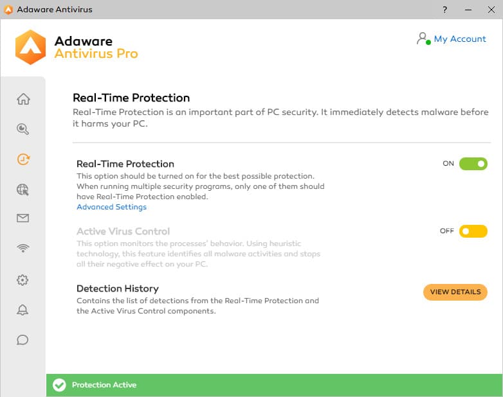This screenshot has width=503, height=397.
Task: Click the Real-Time Protection page title
Action: pos(131,98)
